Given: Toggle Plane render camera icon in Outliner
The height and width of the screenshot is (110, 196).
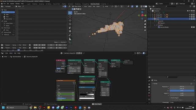Looking at the screenshot, I should [194, 19].
